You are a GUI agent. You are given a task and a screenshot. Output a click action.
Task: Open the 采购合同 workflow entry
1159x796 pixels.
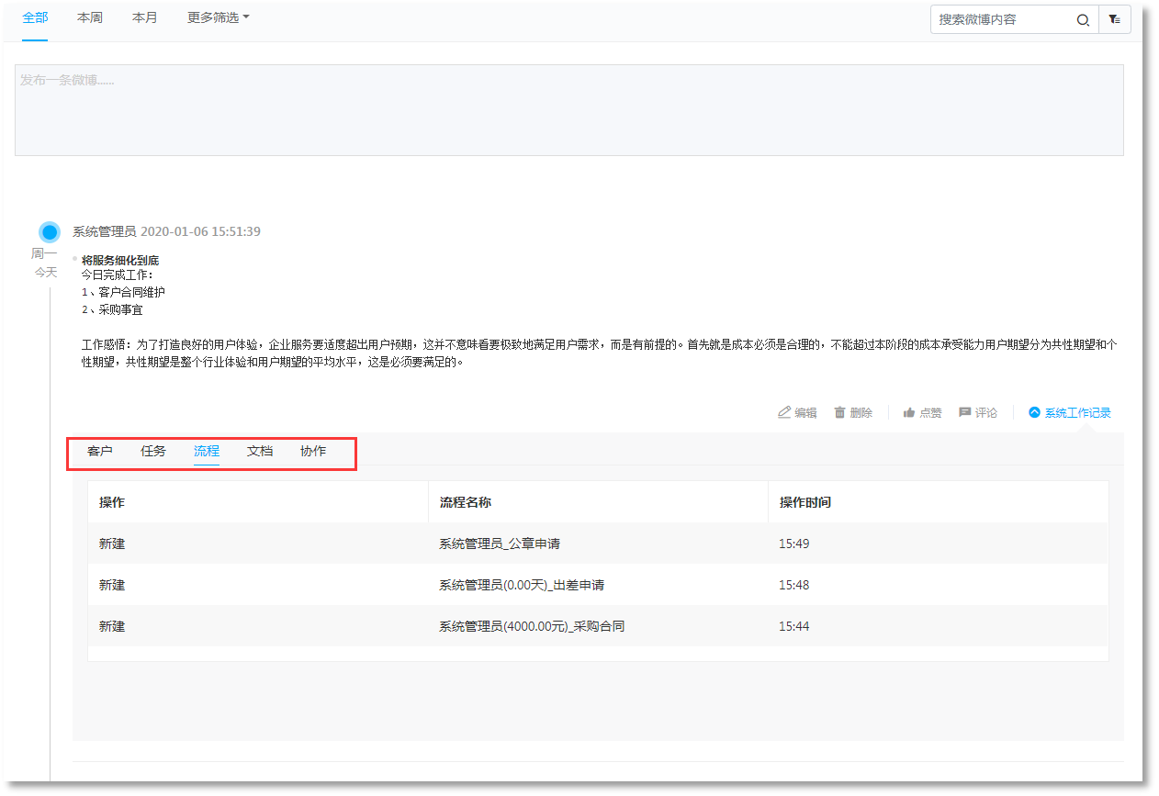coord(532,626)
